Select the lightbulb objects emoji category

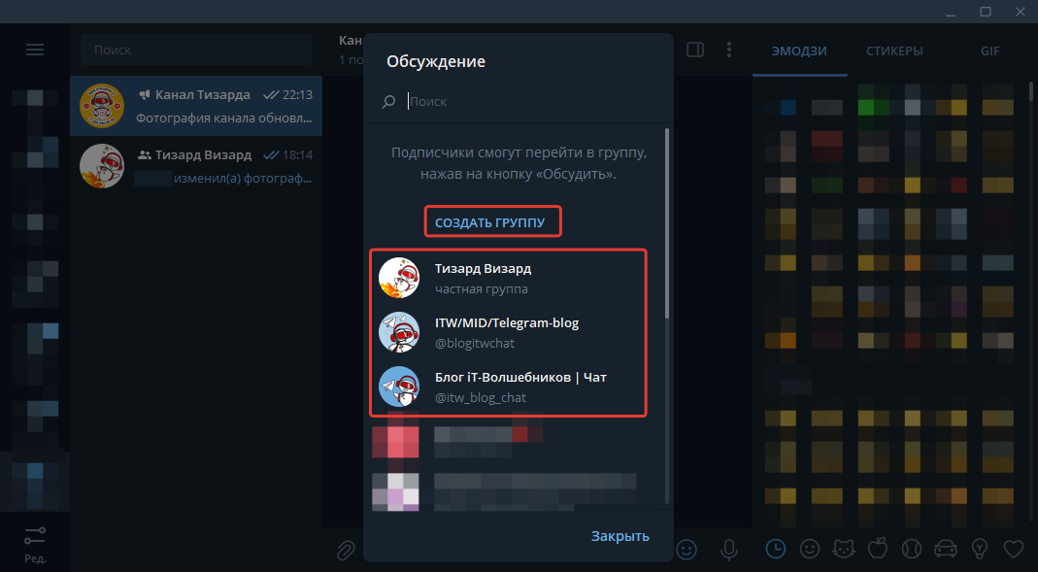coord(980,548)
